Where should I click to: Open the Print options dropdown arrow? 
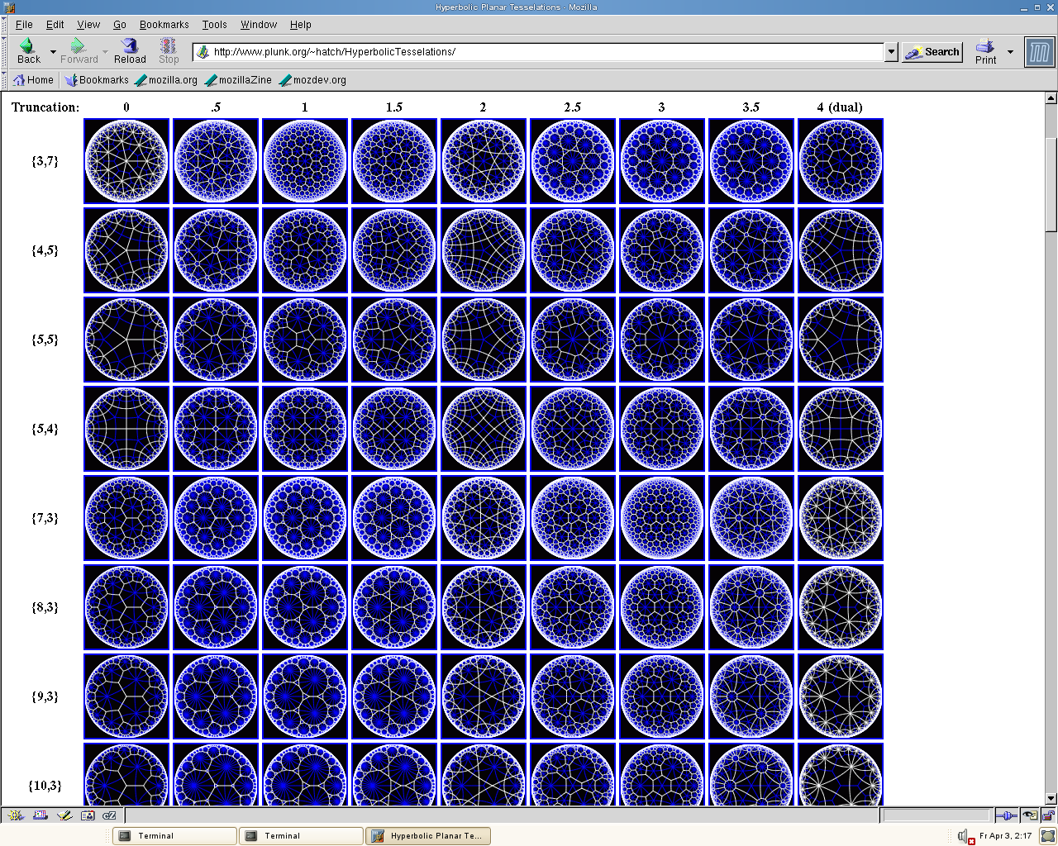pos(1010,52)
